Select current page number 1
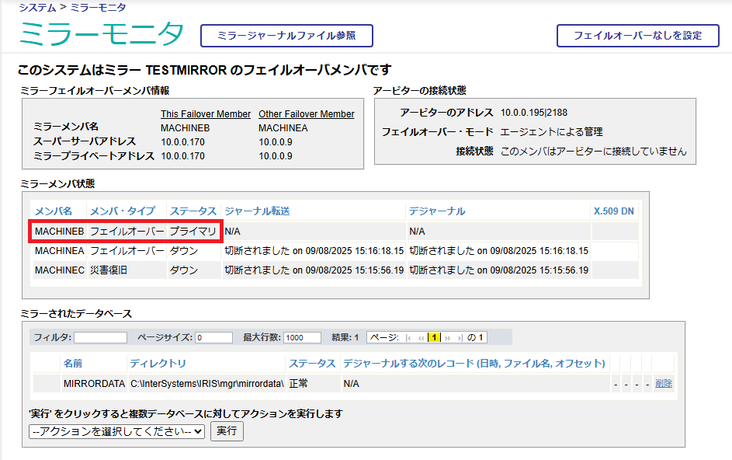This screenshot has height=460, width=732. tap(434, 338)
